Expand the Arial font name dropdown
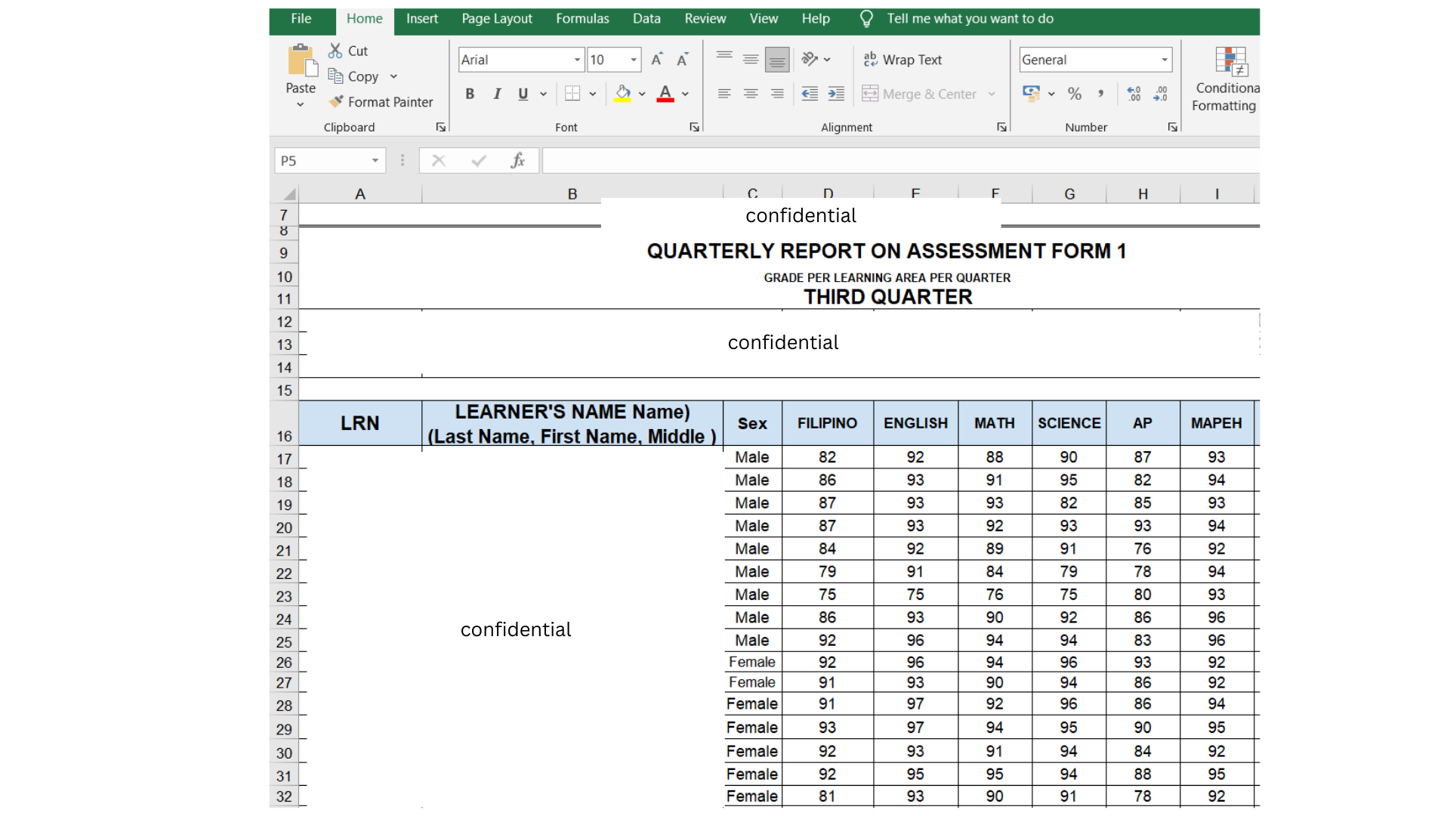Image resolution: width=1450 pixels, height=816 pixels. [x=577, y=60]
